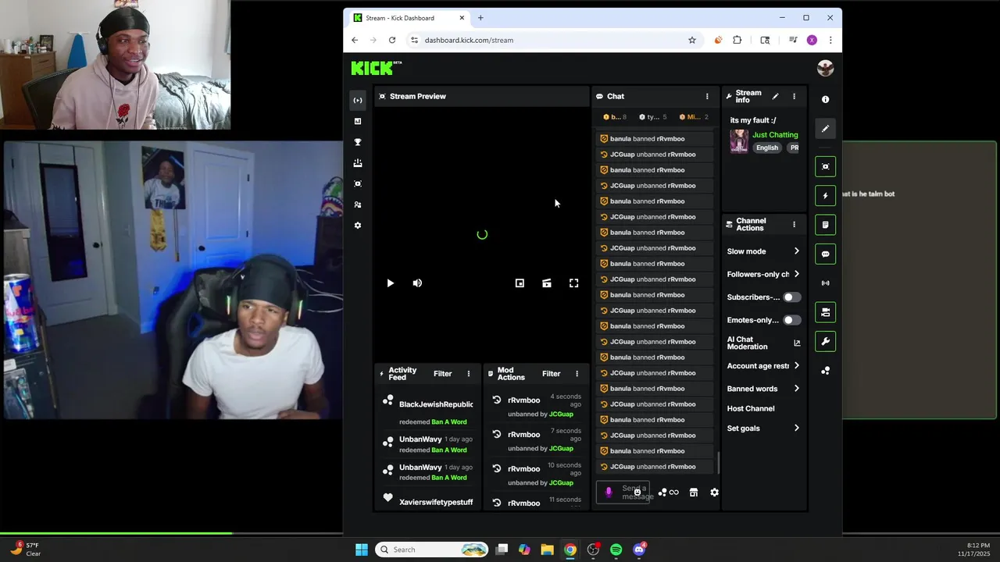Select the chat tab labeled Mi...

pos(694,117)
